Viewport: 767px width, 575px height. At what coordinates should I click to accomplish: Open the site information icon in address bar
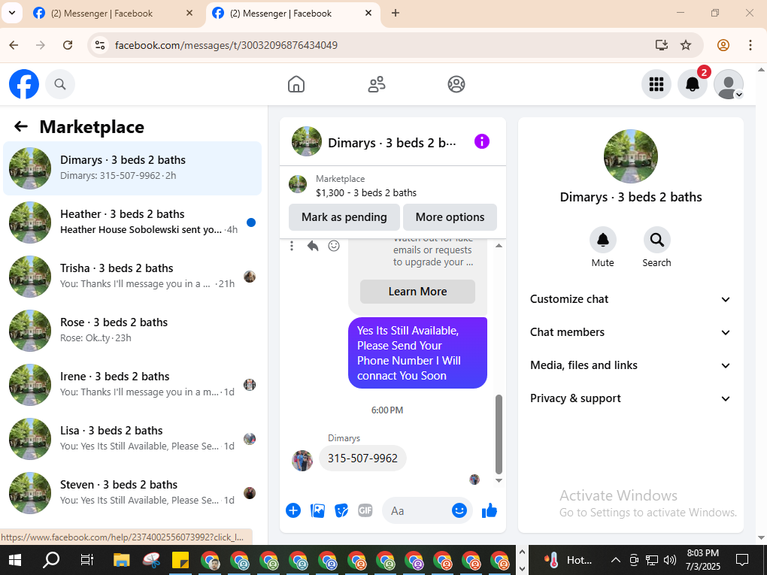[x=100, y=45]
